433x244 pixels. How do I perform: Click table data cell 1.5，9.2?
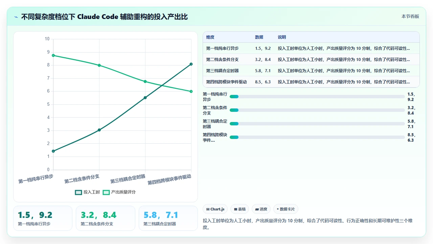(263, 48)
